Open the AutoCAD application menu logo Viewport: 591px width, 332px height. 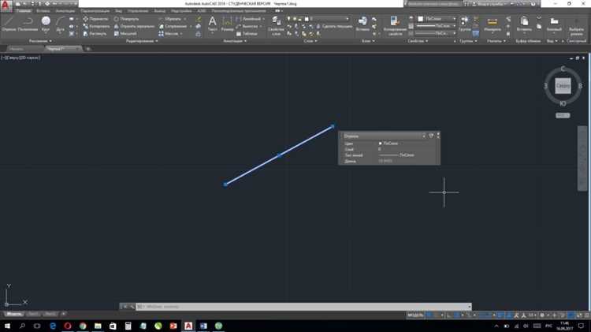click(x=6, y=6)
